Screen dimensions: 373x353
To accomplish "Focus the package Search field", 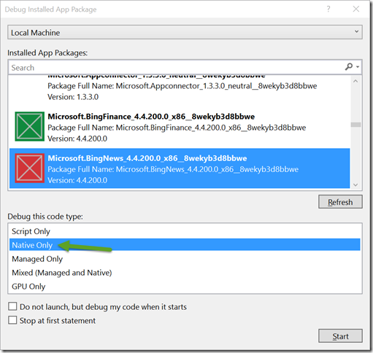I will click(177, 67).
